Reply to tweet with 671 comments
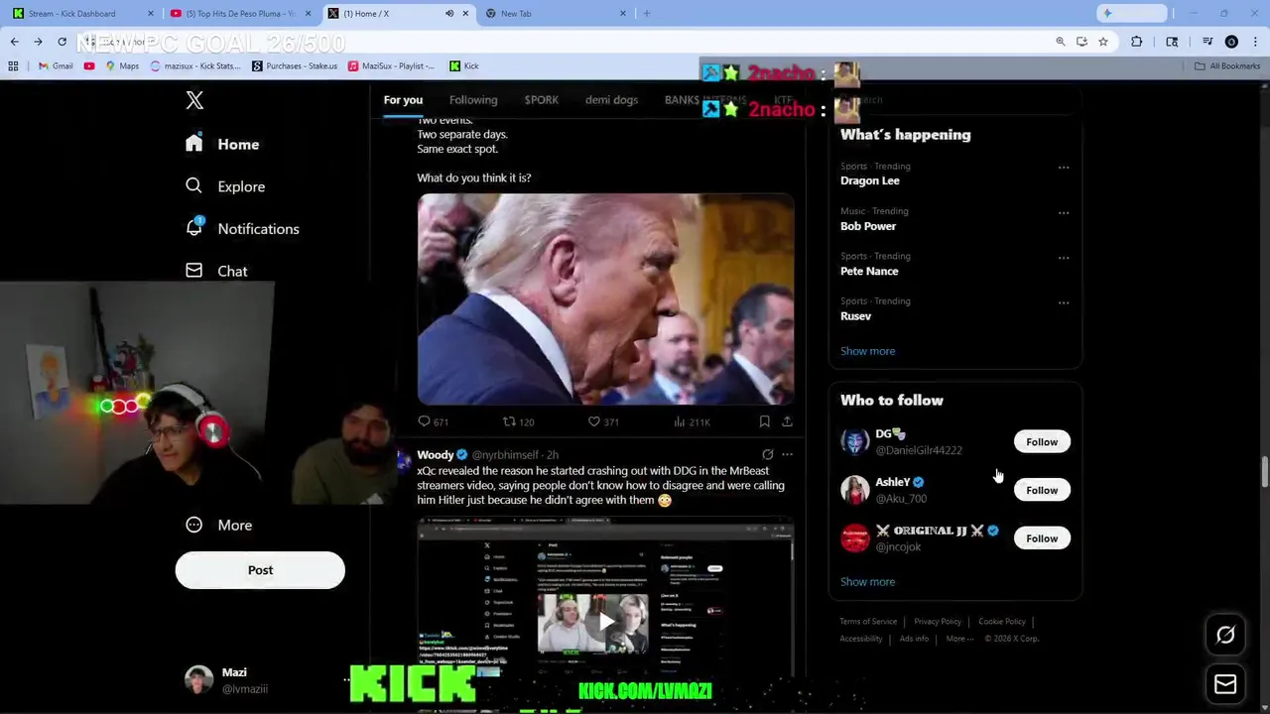The image size is (1270, 714). 434,421
